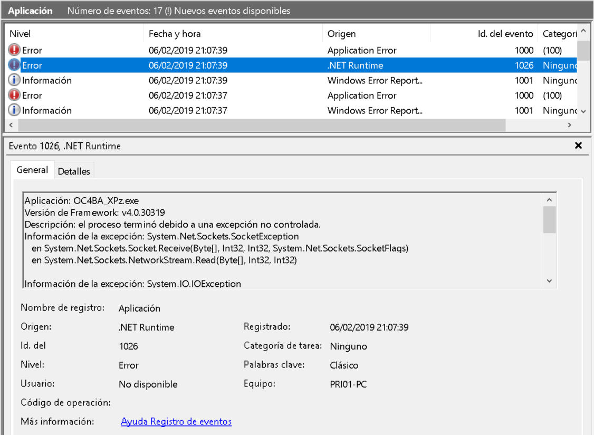This screenshot has width=594, height=435.
Task: Click the error icon of first Application Error row
Action: click(14, 51)
